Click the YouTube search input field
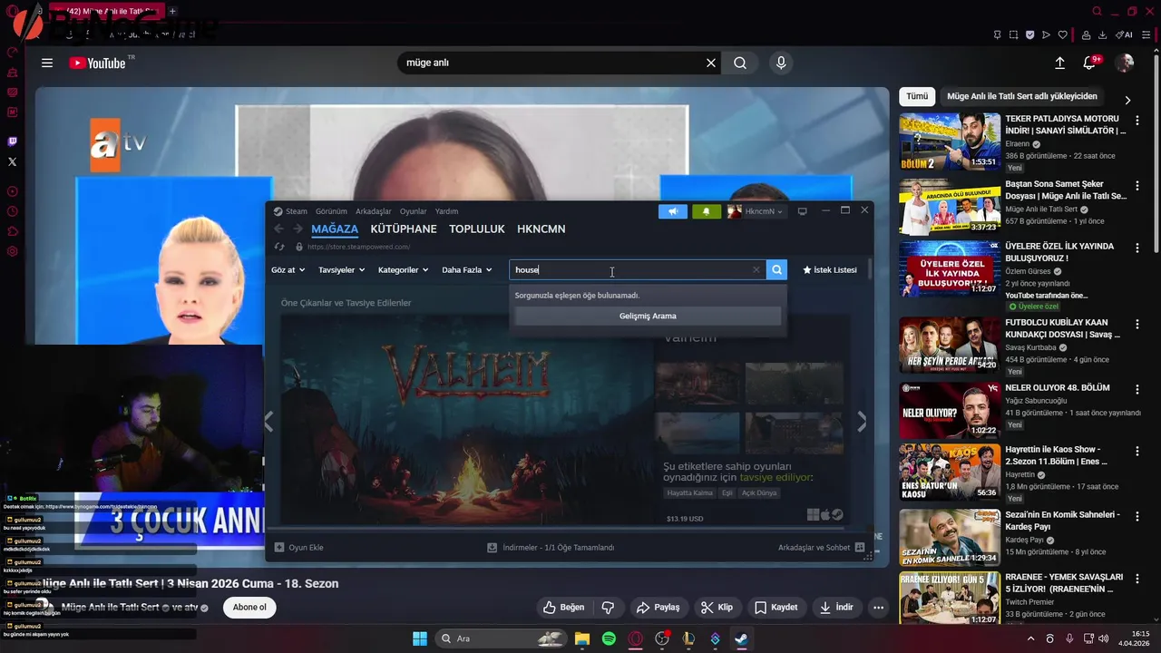The height and width of the screenshot is (653, 1161). pyautogui.click(x=553, y=63)
